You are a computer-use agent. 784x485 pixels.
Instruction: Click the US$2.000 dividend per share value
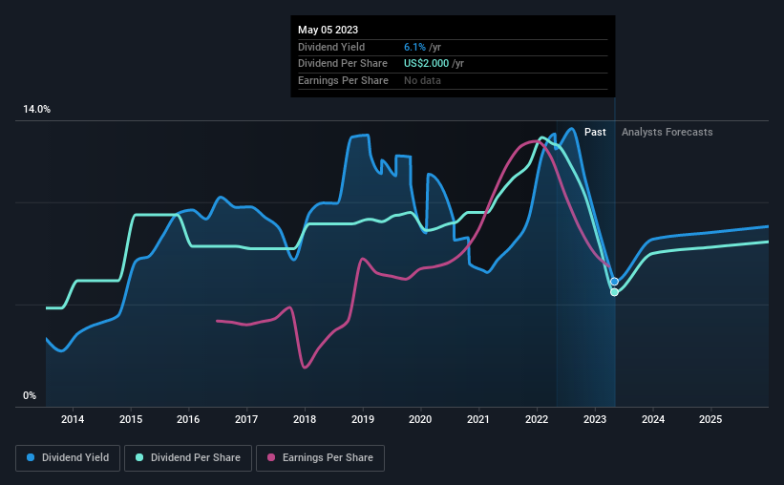coord(427,64)
